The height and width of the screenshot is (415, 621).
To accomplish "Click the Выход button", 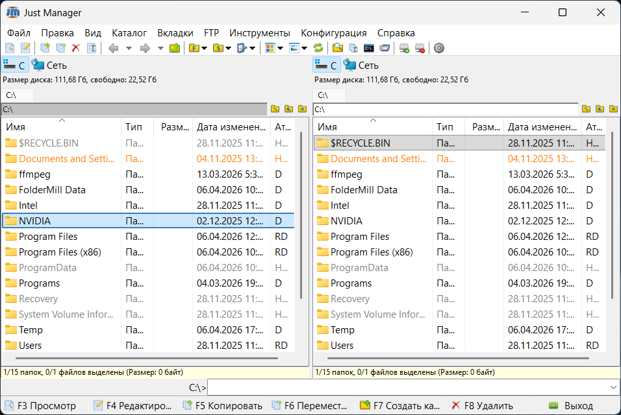I will 571,405.
